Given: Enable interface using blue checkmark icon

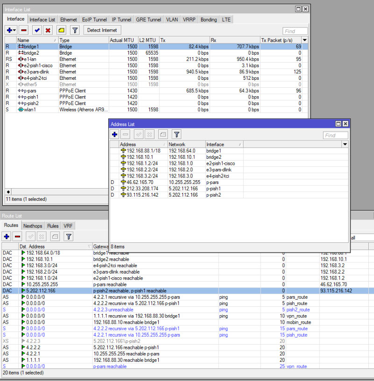Looking at the screenshot, I should pos(37,30).
